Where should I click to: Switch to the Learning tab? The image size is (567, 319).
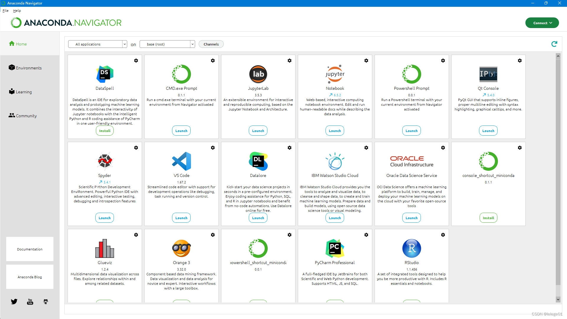pos(20,92)
